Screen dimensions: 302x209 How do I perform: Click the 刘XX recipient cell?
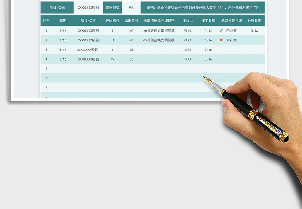[187, 50]
